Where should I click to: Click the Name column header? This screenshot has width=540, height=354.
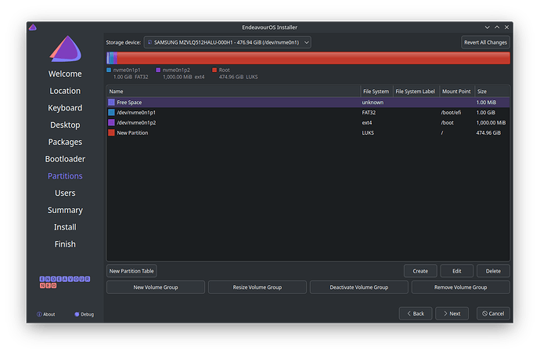click(x=233, y=92)
